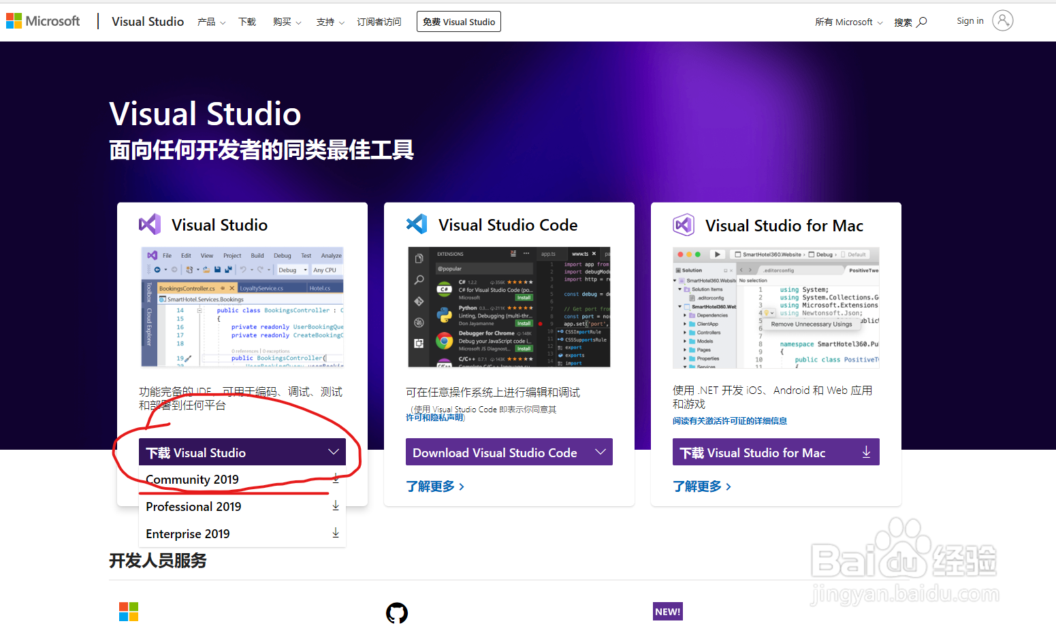Click the Visual Studio for Mac card title
The image size is (1056, 630).
pos(784,225)
